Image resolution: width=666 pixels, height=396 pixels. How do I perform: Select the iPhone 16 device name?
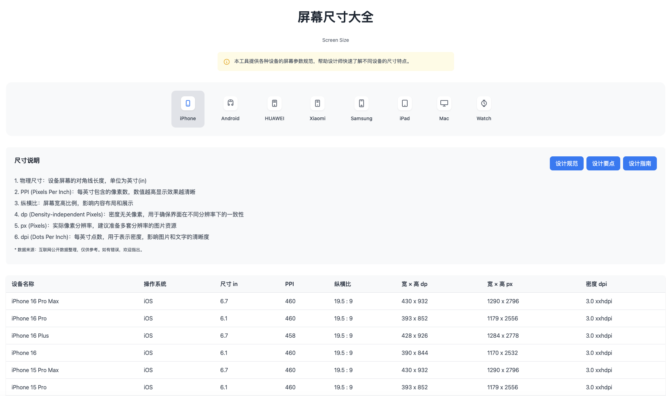(24, 353)
